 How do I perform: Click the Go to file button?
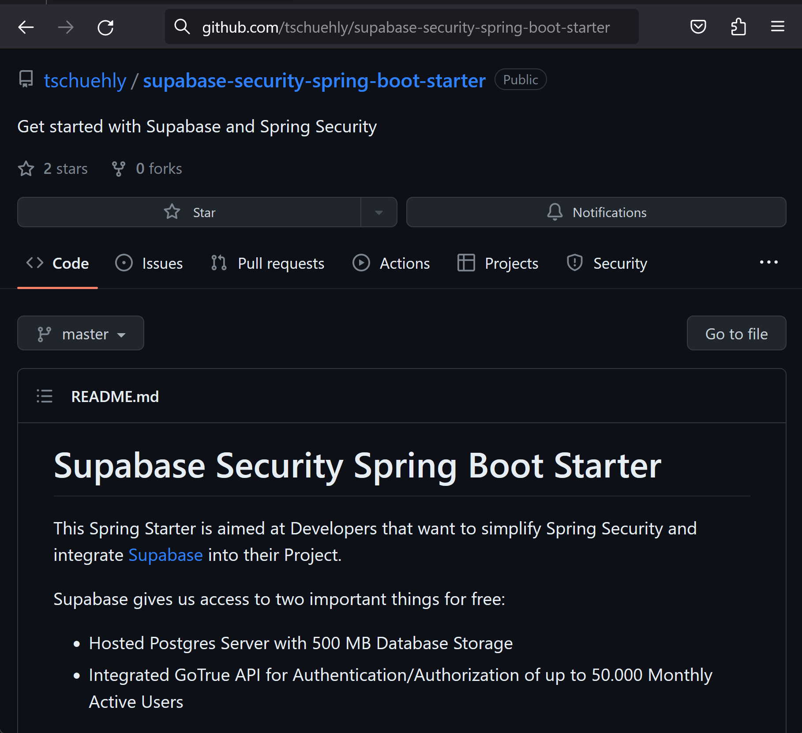(736, 333)
